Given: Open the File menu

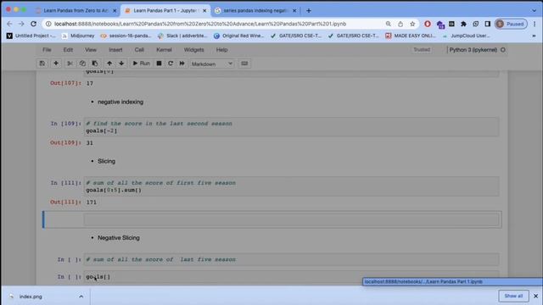Looking at the screenshot, I should click(x=47, y=50).
